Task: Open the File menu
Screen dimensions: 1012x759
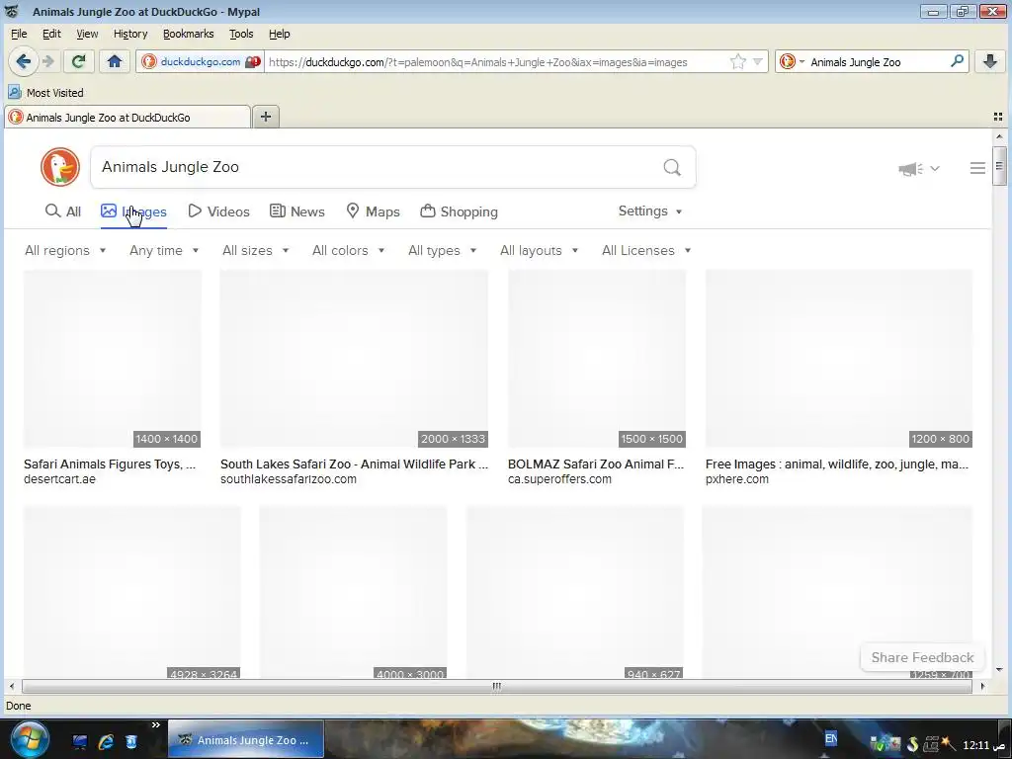Action: pyautogui.click(x=19, y=34)
